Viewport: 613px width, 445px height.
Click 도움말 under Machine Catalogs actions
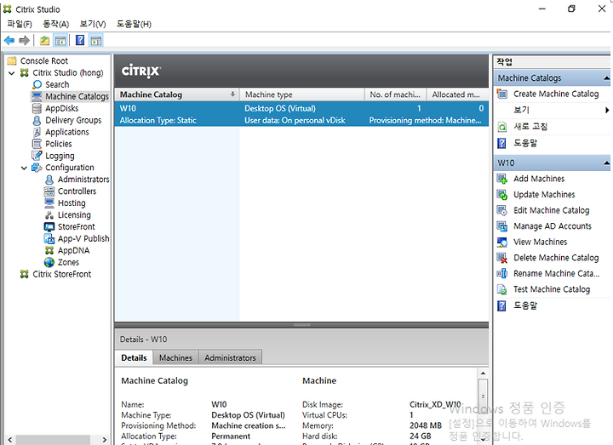tap(525, 143)
